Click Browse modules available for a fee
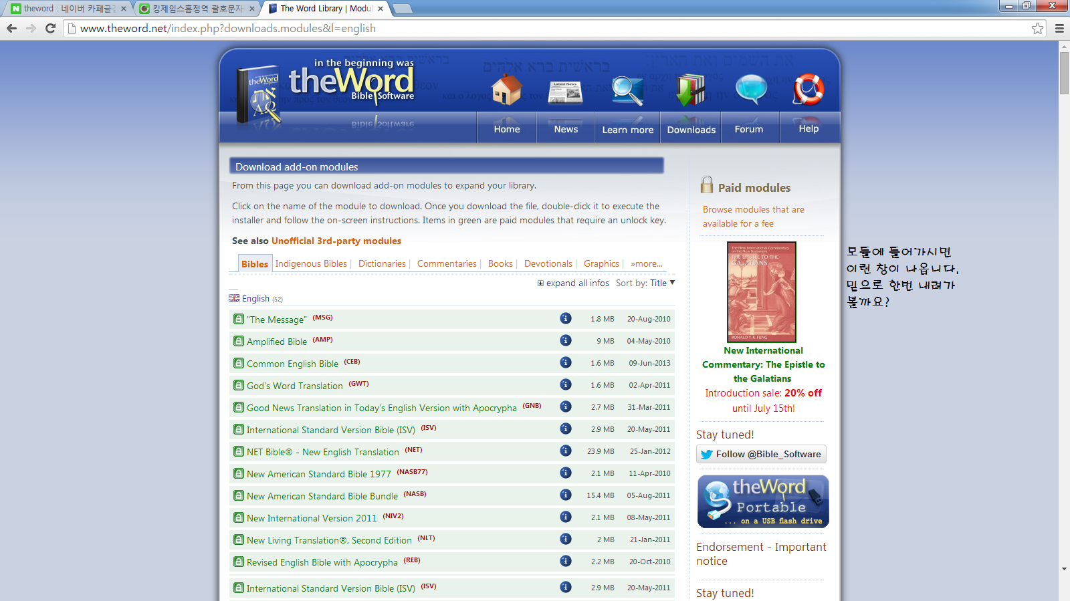The height and width of the screenshot is (601, 1070). [x=754, y=217]
